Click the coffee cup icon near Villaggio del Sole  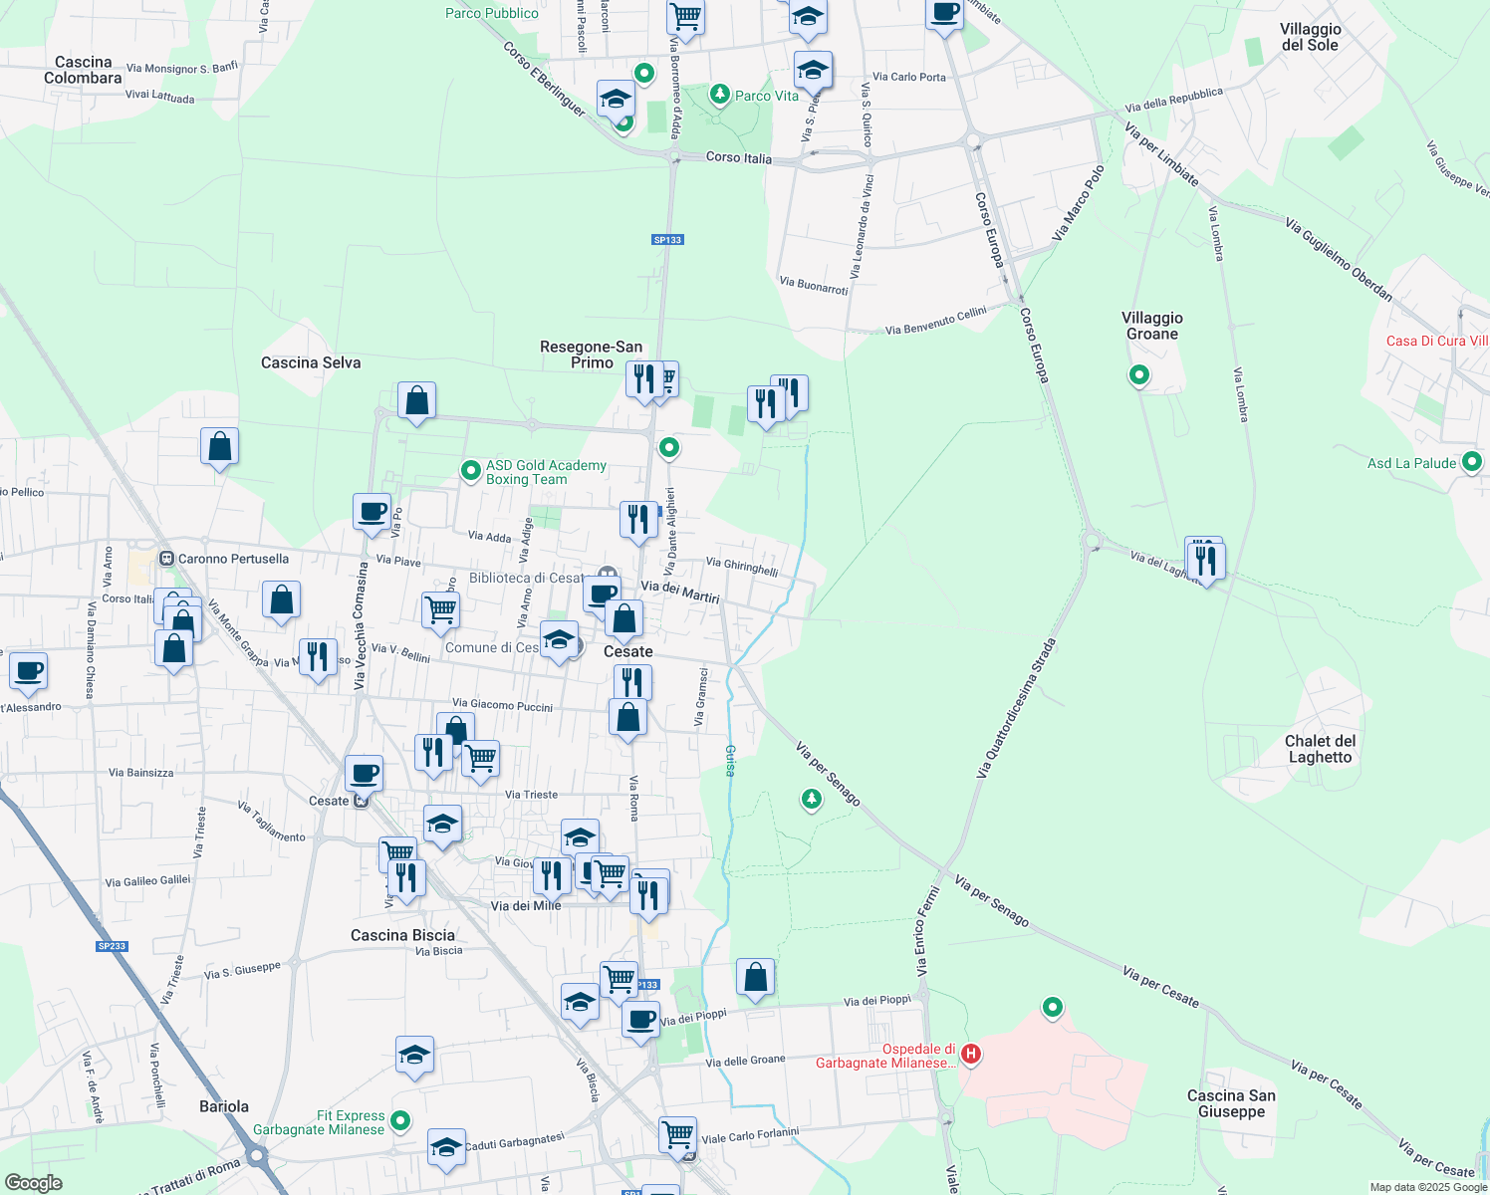click(944, 15)
